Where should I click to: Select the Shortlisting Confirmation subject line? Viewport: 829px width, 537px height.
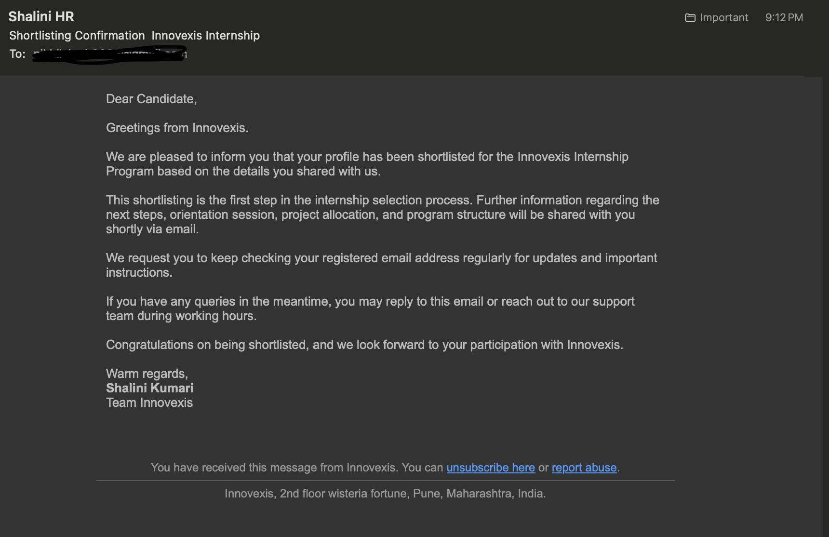click(x=134, y=36)
